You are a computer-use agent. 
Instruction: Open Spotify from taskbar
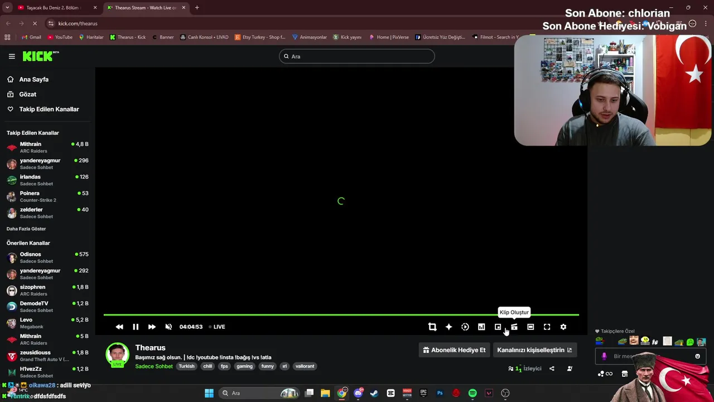tap(472, 393)
